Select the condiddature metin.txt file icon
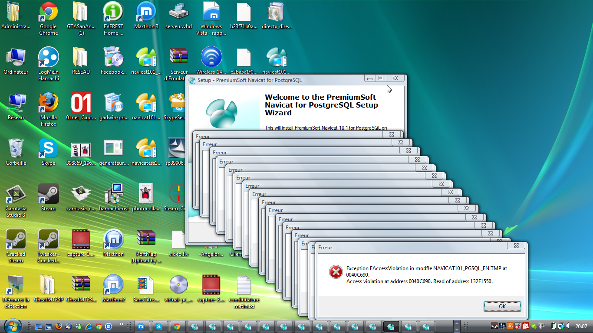593x333 pixels. (x=244, y=292)
